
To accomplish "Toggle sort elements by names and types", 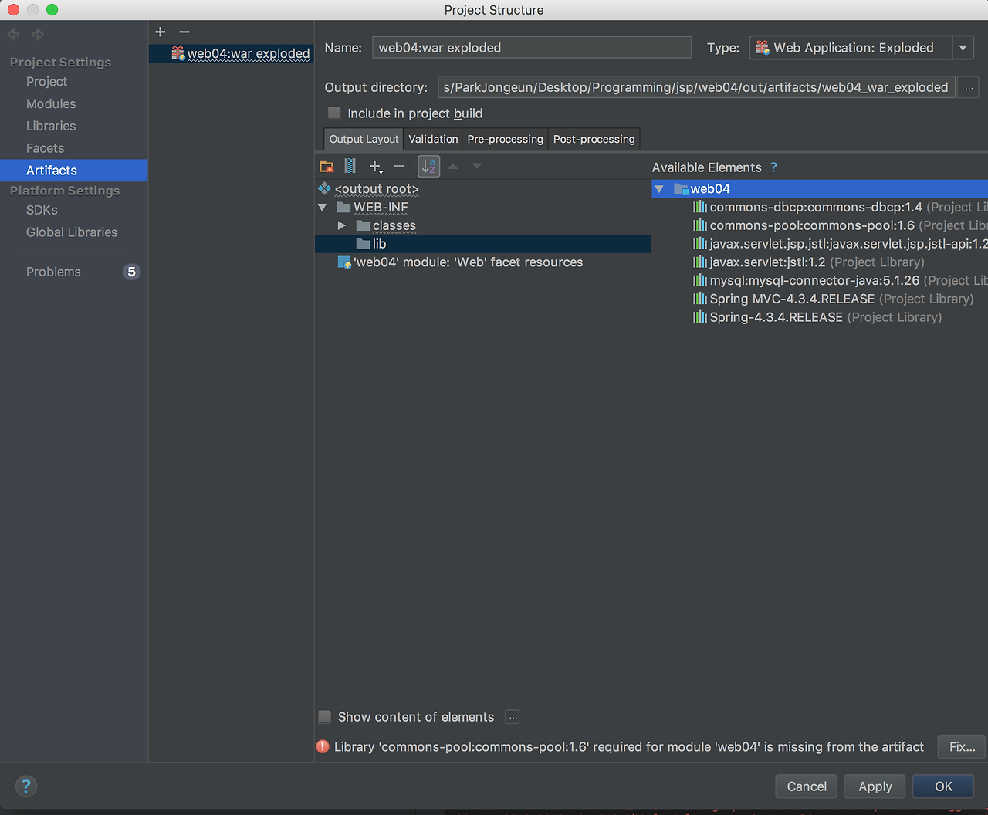I will 429,166.
